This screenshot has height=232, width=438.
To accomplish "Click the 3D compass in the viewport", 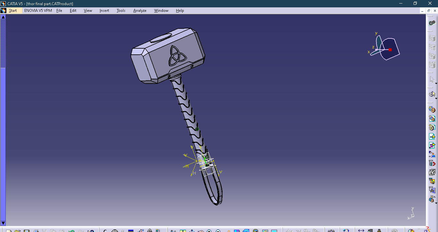I will 384,47.
